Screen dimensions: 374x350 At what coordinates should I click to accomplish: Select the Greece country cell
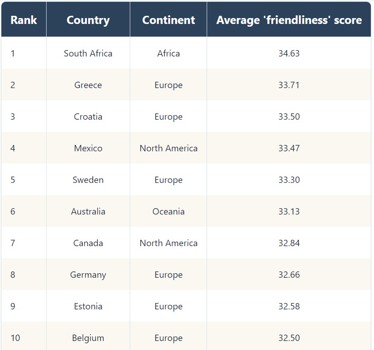click(88, 85)
